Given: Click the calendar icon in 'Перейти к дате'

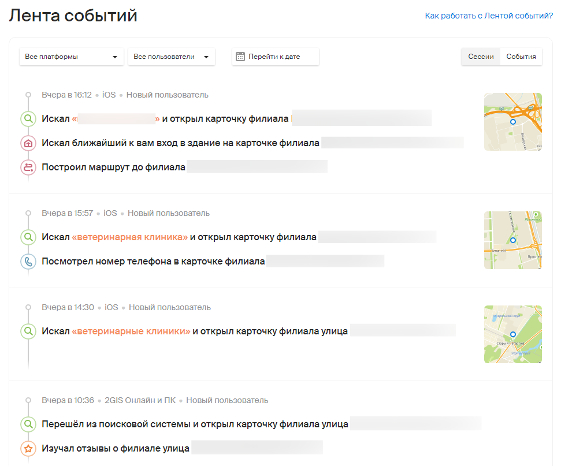Looking at the screenshot, I should 241,57.
